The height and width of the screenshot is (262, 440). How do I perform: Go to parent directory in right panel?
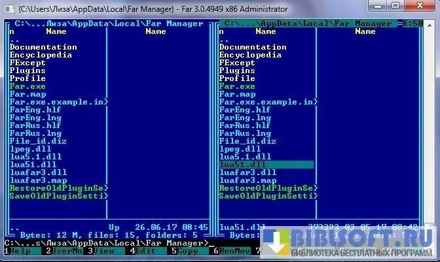(x=224, y=39)
